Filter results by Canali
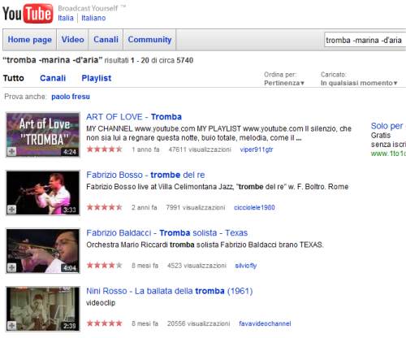406x338 pixels. (x=53, y=78)
